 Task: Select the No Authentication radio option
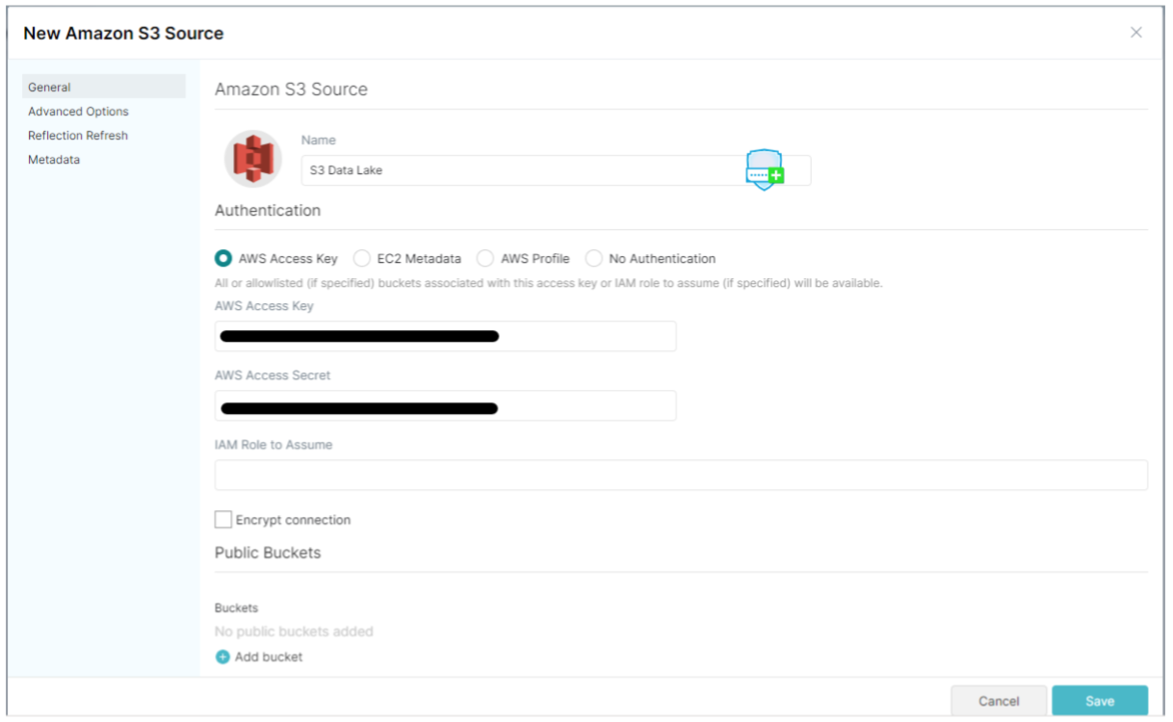[x=594, y=258]
